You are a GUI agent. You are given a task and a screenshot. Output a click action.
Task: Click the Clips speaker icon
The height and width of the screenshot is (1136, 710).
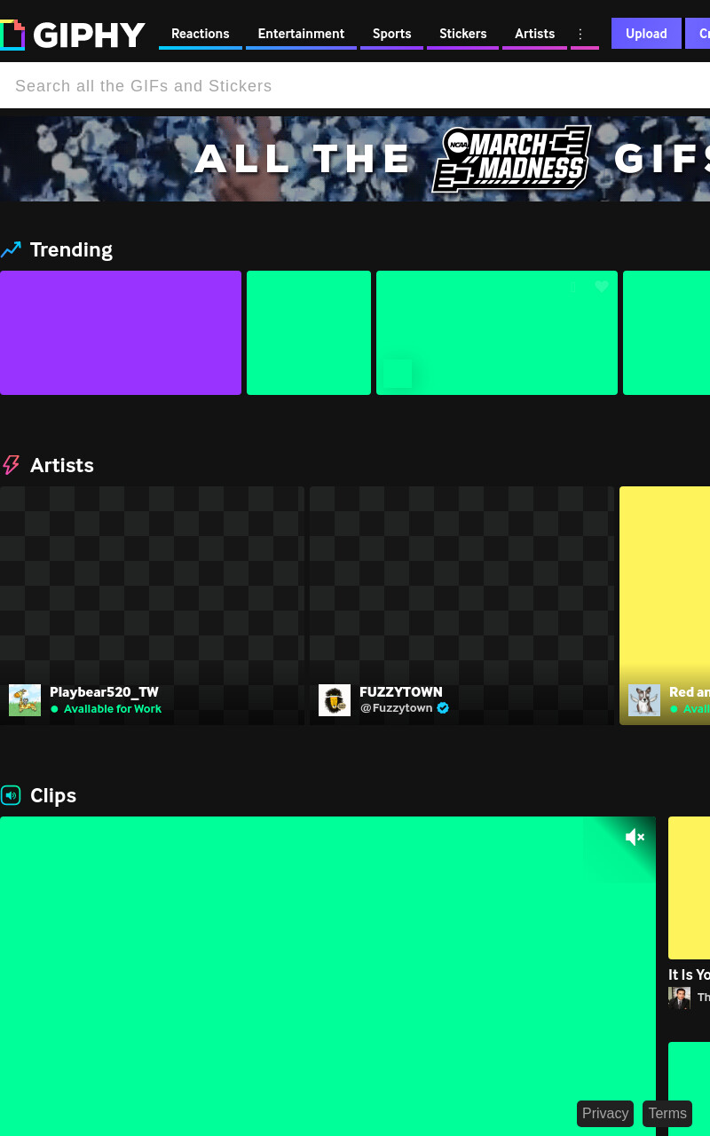click(11, 795)
